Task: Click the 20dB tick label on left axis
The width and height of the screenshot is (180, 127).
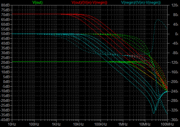Action: 6,62
